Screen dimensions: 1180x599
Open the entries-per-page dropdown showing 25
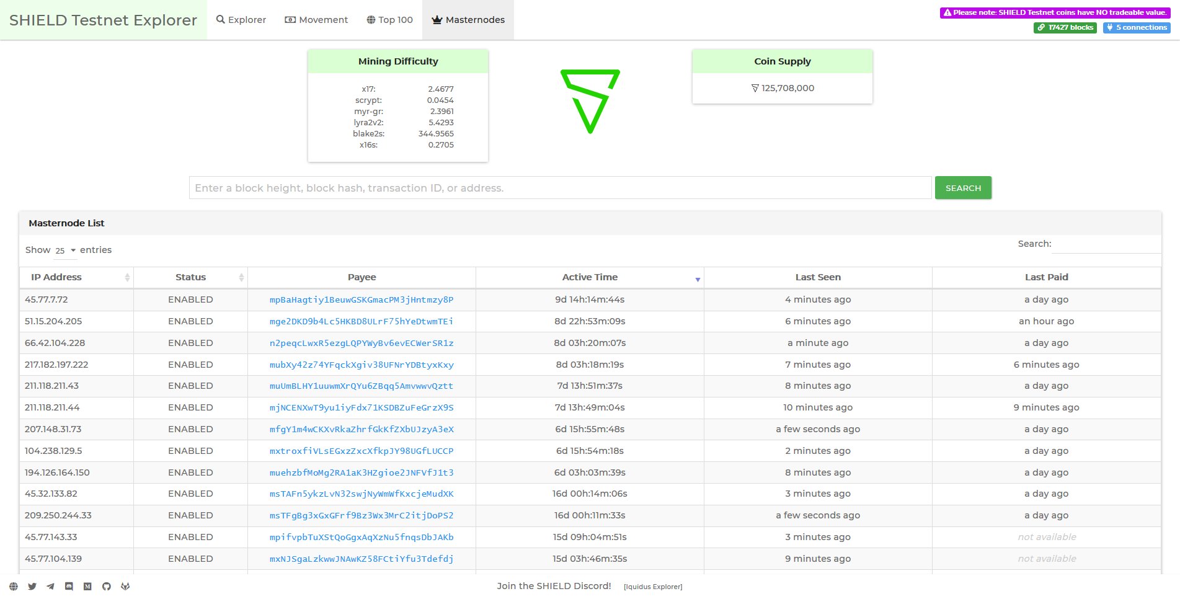[66, 251]
